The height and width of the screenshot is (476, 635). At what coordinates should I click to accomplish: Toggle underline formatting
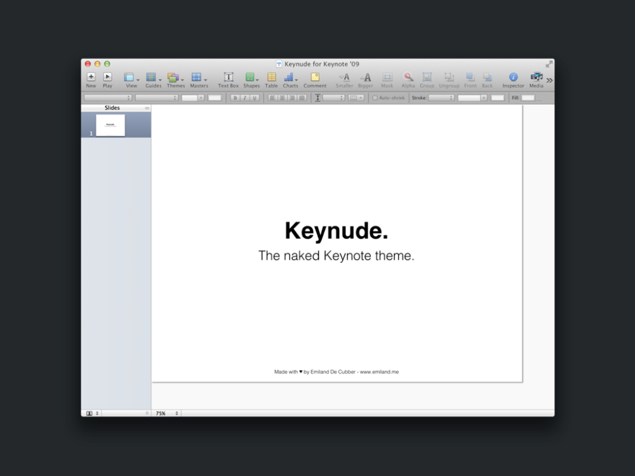pos(255,98)
